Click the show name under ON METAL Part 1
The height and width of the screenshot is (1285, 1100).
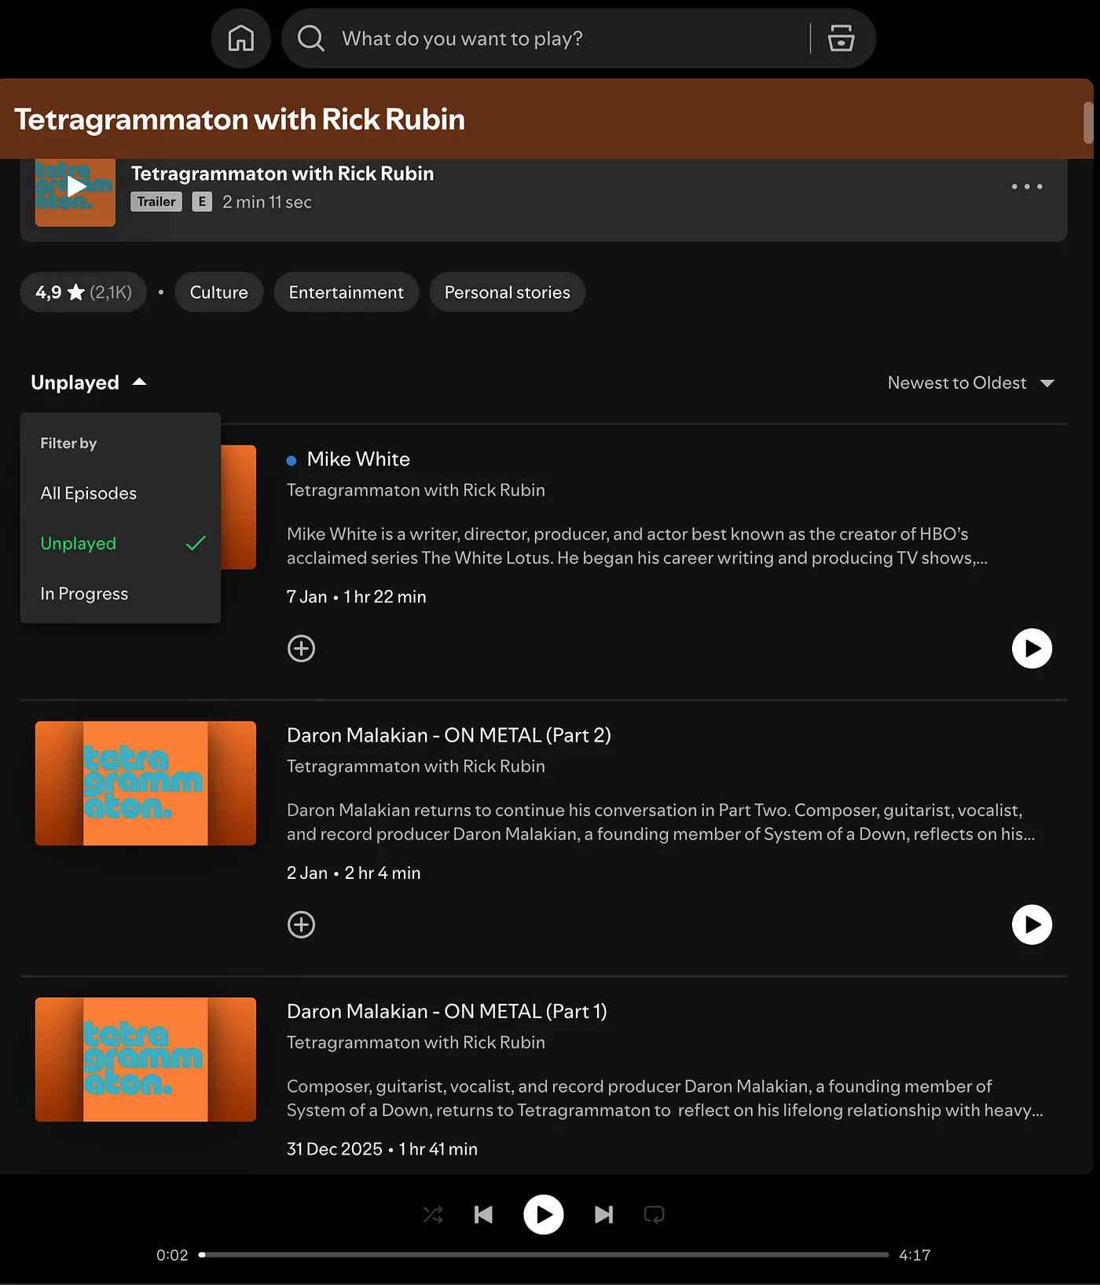pos(416,1042)
